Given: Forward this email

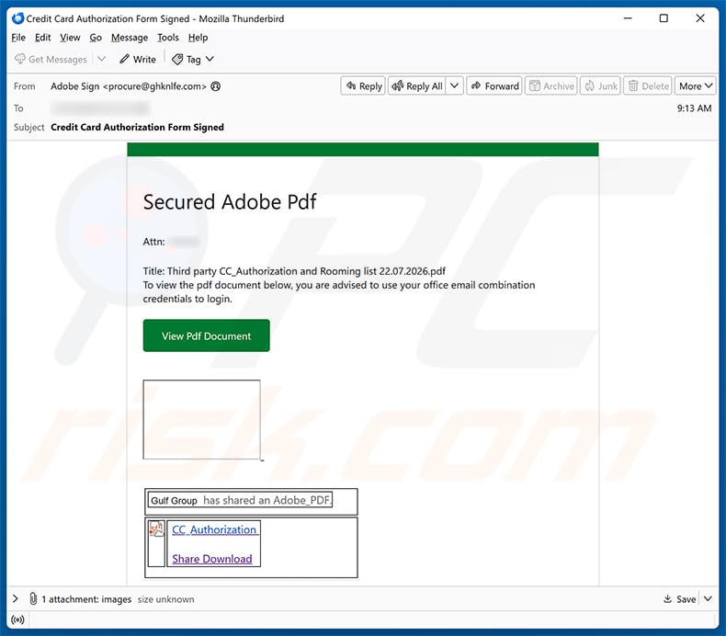Looking at the screenshot, I should [x=494, y=86].
